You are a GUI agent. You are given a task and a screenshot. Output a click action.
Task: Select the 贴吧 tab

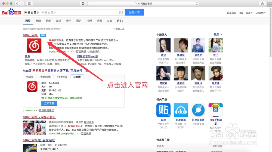tap(48, 21)
